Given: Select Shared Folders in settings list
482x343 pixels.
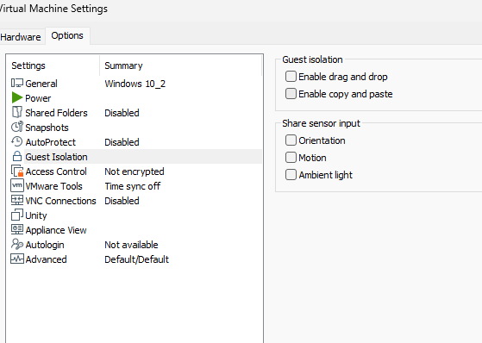Looking at the screenshot, I should (56, 113).
